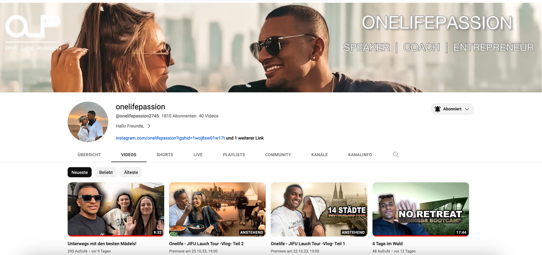542x255 pixels.
Task: Click the 17:44 duration badge
Action: pyautogui.click(x=461, y=233)
